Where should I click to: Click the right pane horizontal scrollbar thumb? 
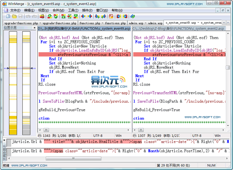141,130
